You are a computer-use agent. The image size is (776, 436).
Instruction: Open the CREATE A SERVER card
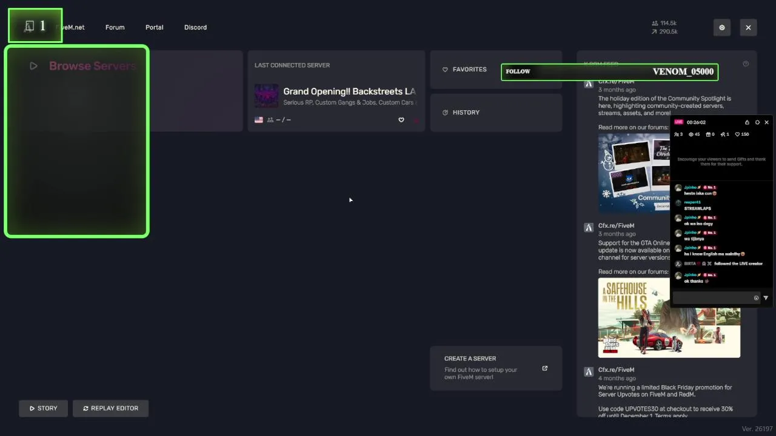tap(496, 368)
